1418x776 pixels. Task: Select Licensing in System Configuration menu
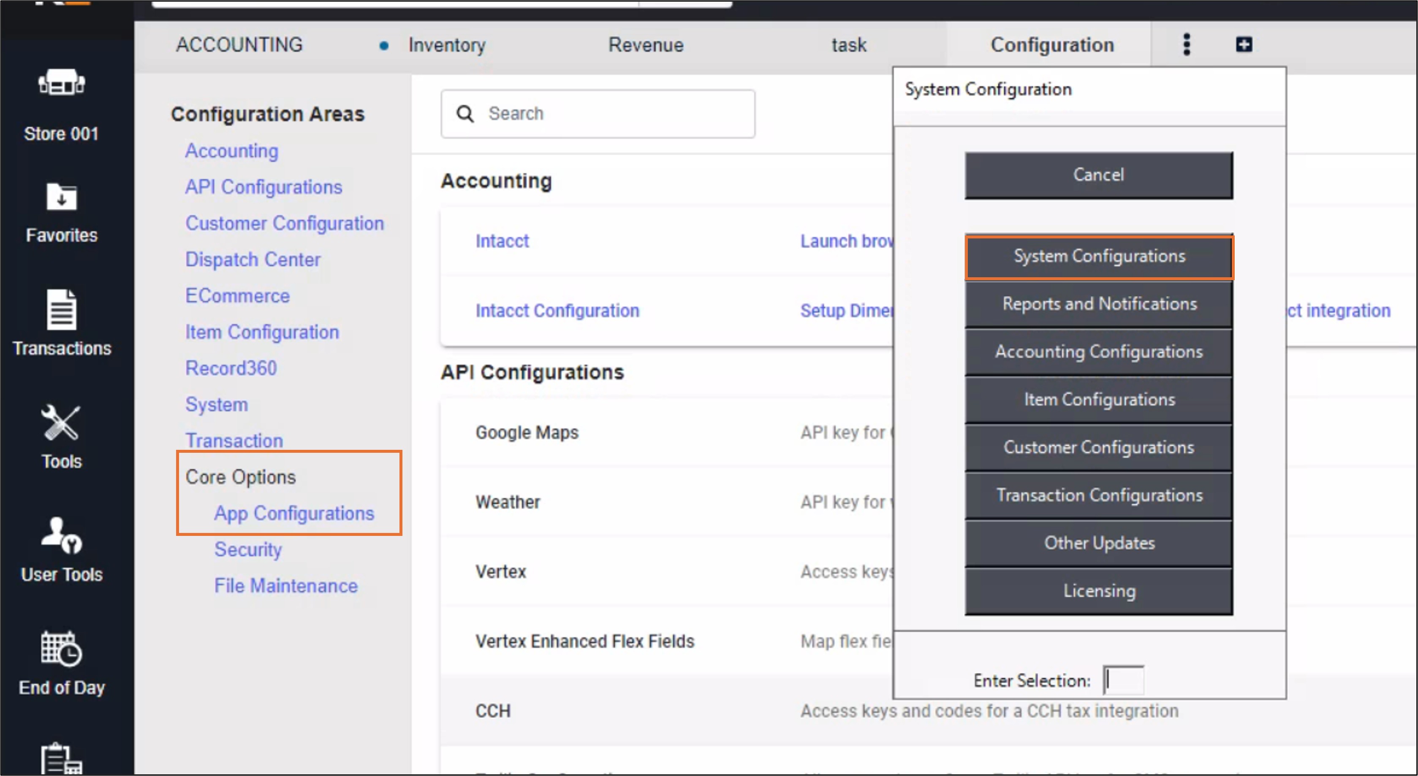[x=1099, y=591]
